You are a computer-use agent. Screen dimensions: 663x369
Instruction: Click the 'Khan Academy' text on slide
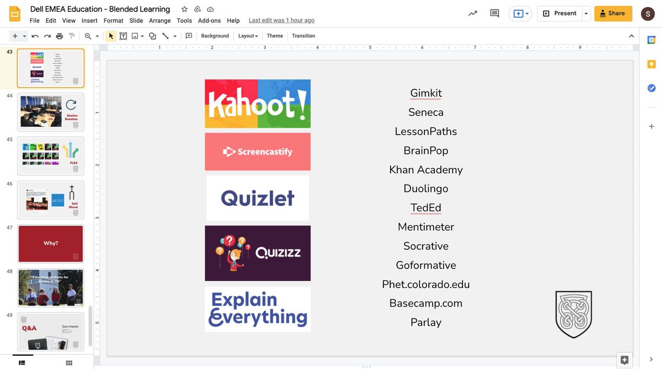point(426,170)
